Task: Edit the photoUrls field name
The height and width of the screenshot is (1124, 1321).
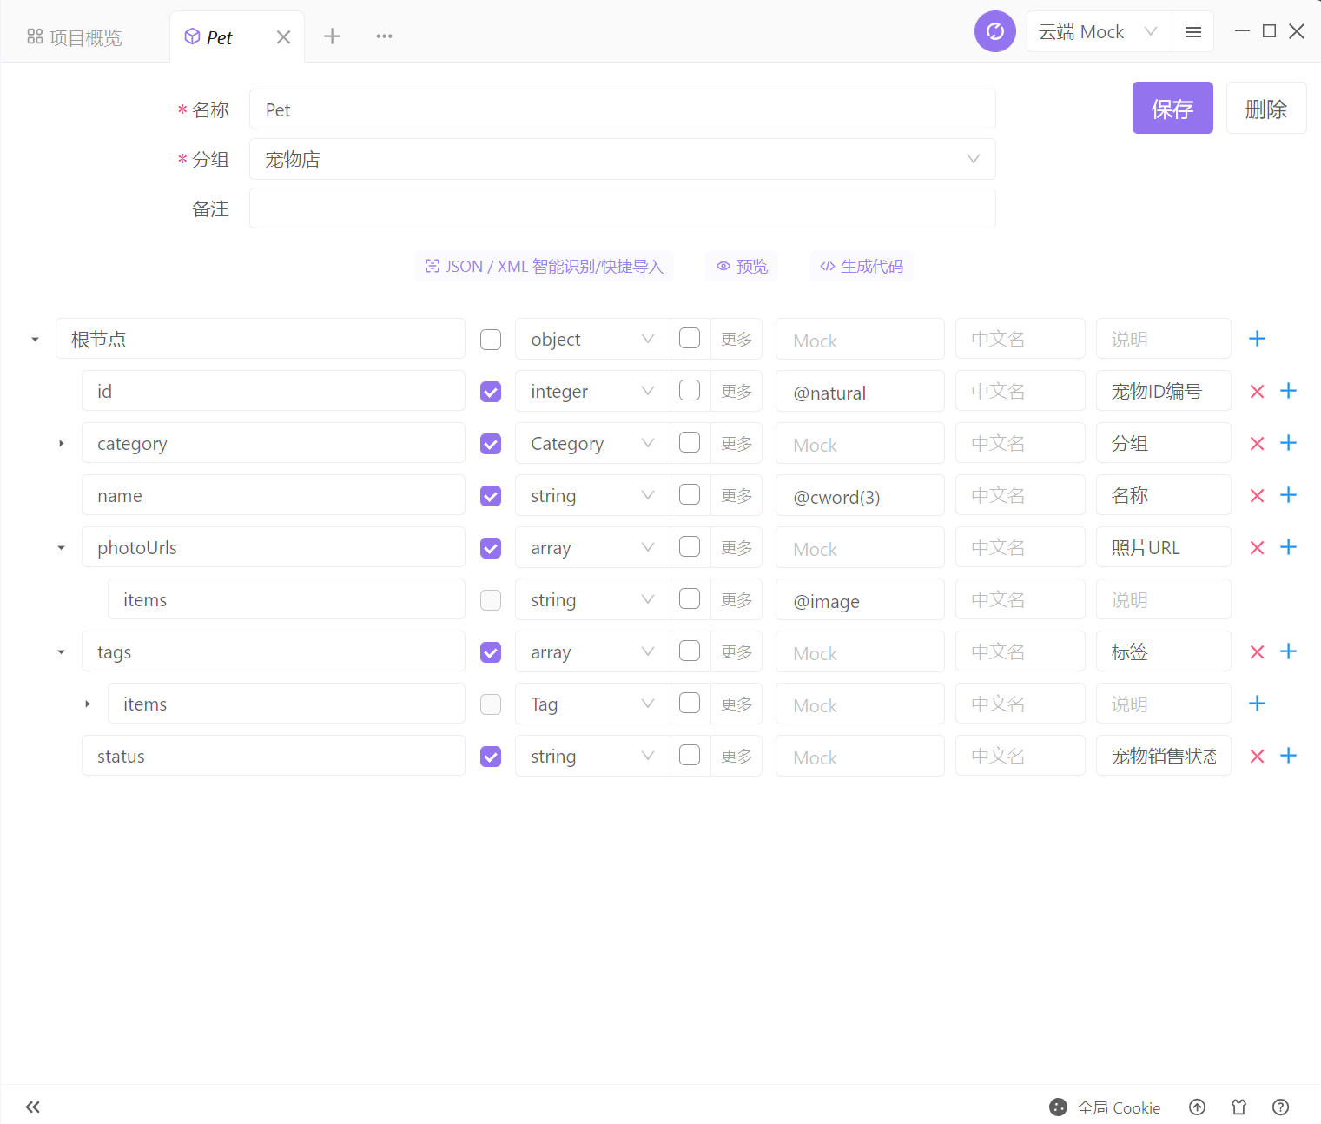Action: click(x=274, y=547)
